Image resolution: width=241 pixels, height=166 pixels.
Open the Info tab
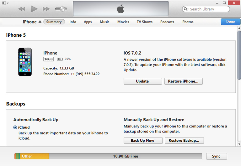pos(73,22)
